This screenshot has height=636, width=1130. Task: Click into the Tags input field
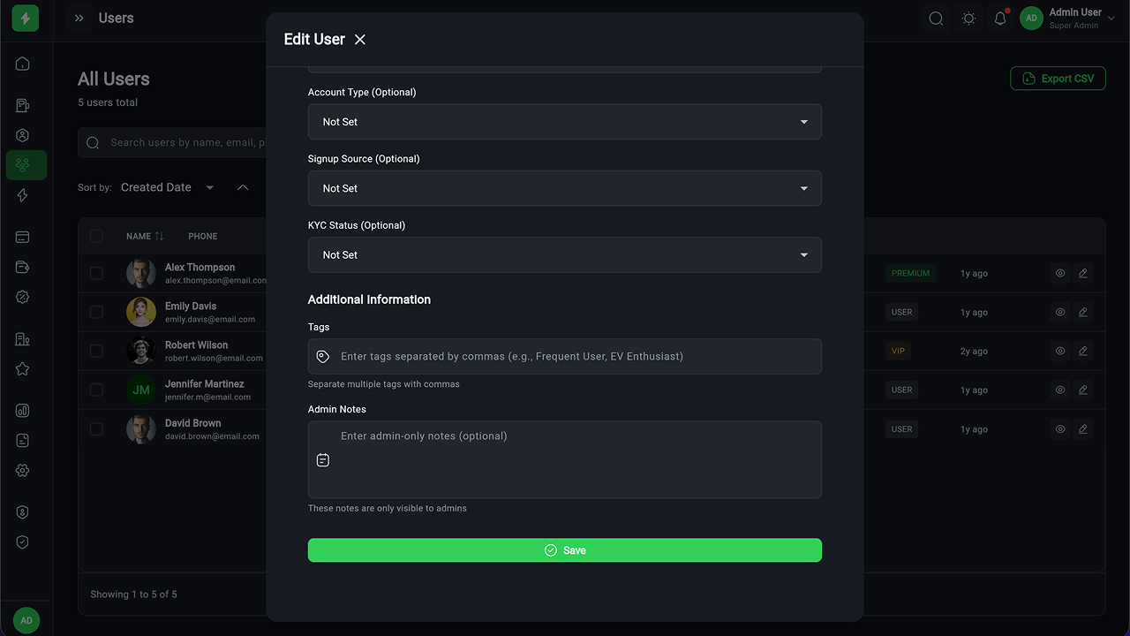[574, 356]
